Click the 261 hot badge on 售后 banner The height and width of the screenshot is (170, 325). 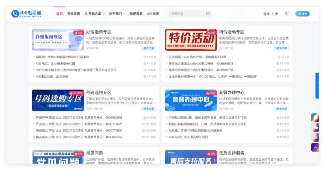(211, 154)
